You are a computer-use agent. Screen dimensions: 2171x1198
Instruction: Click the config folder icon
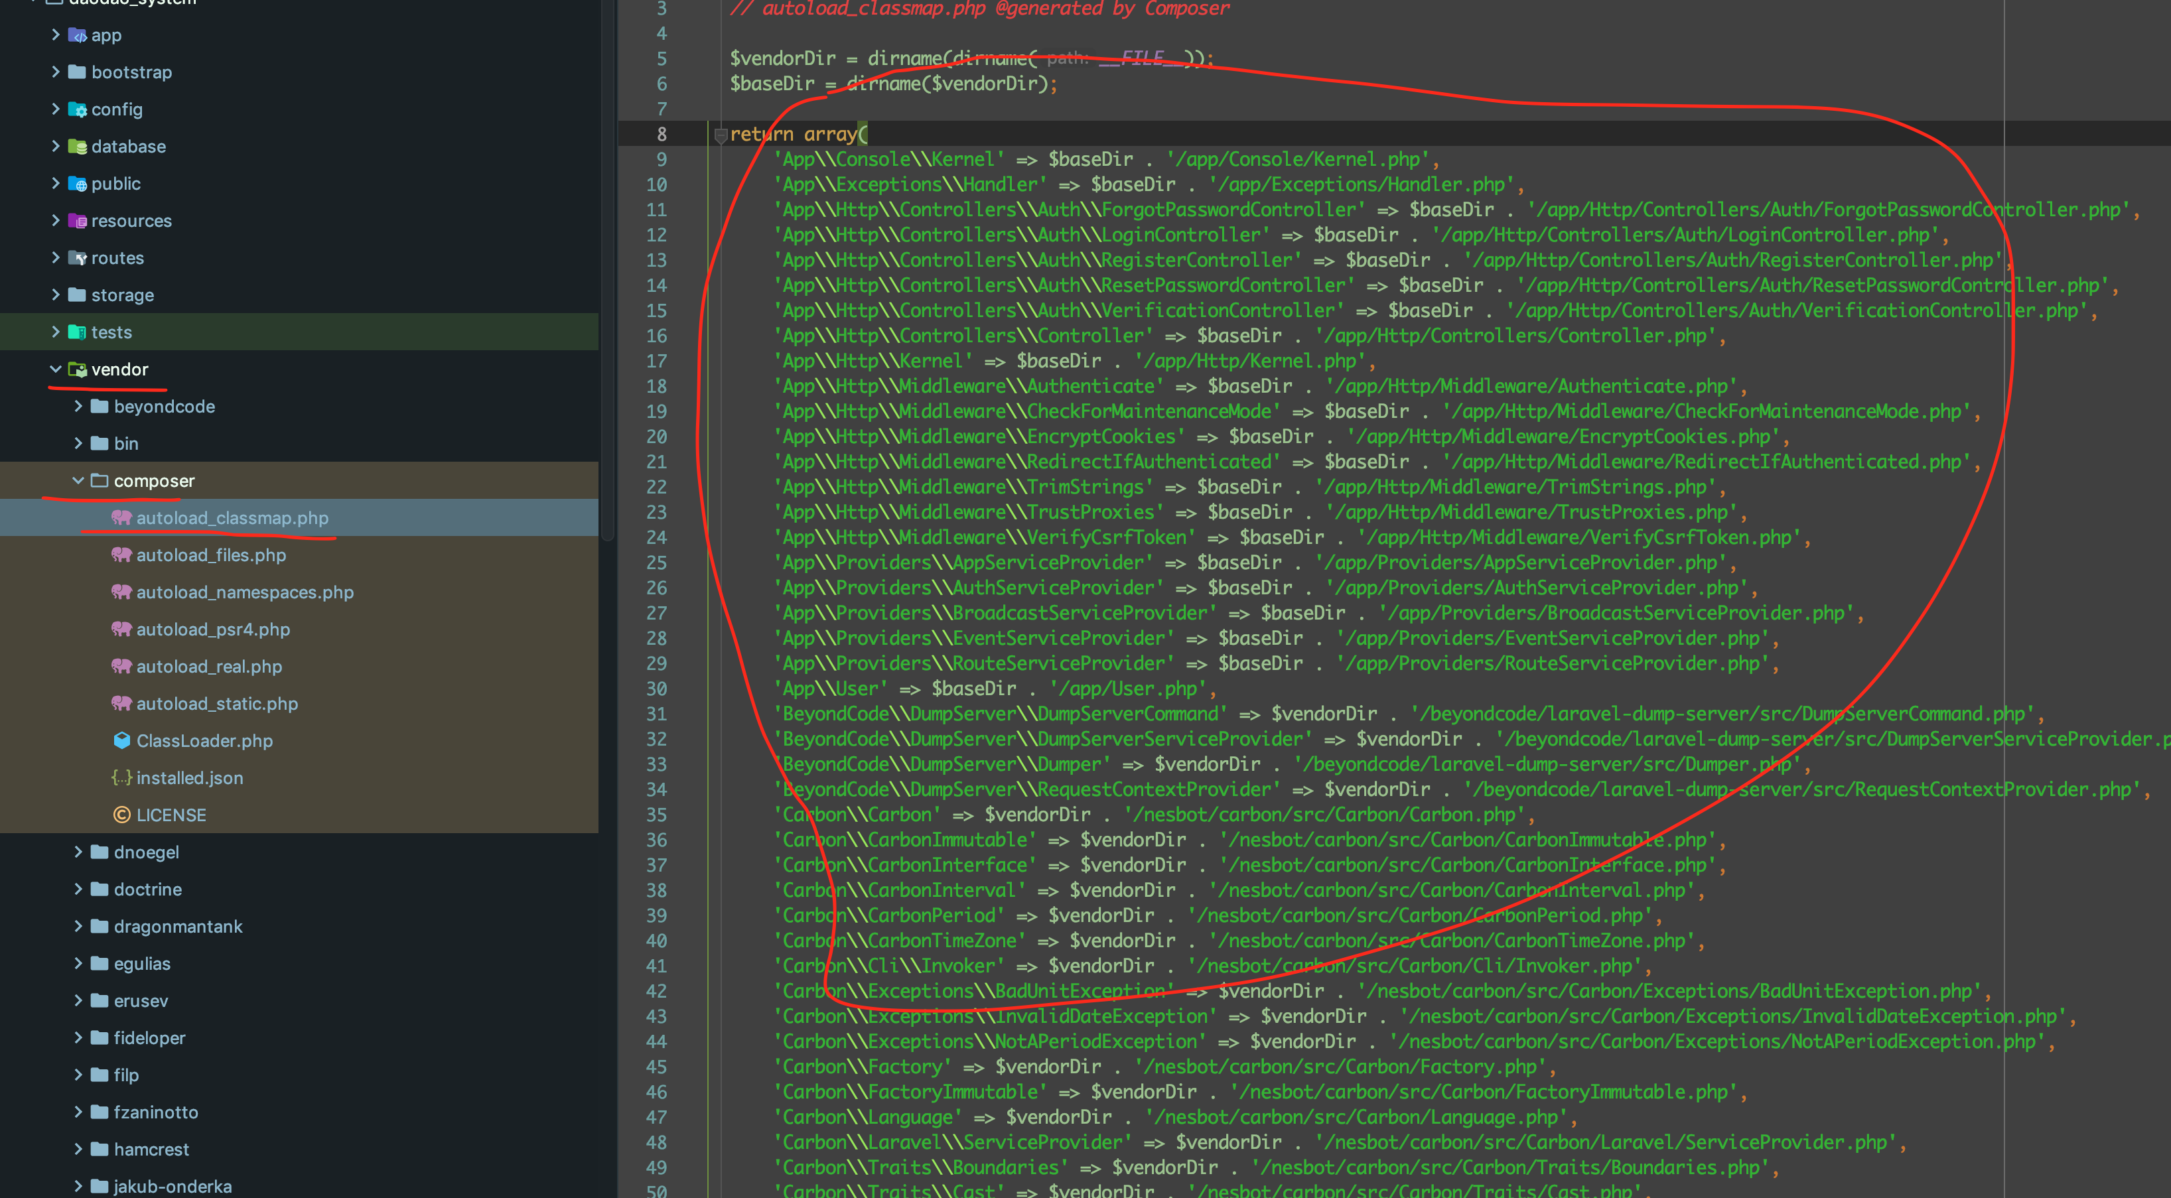click(77, 109)
